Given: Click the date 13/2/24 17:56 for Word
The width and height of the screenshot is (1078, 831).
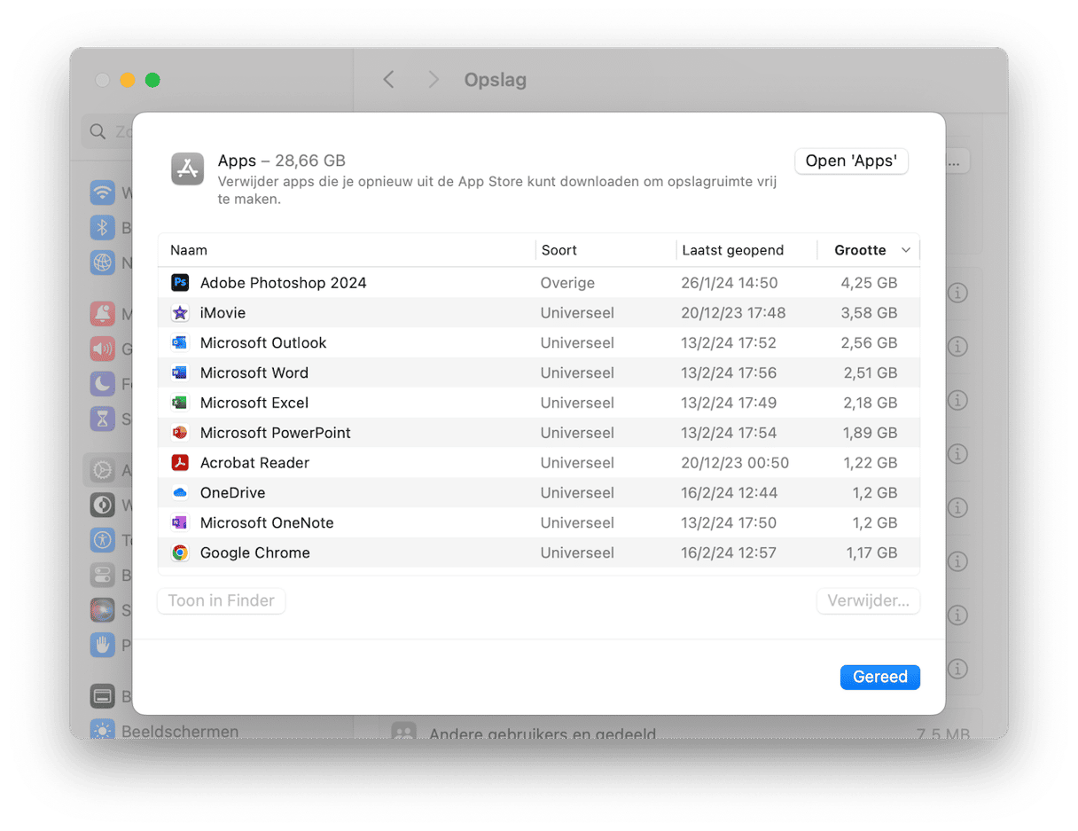Looking at the screenshot, I should (x=730, y=373).
